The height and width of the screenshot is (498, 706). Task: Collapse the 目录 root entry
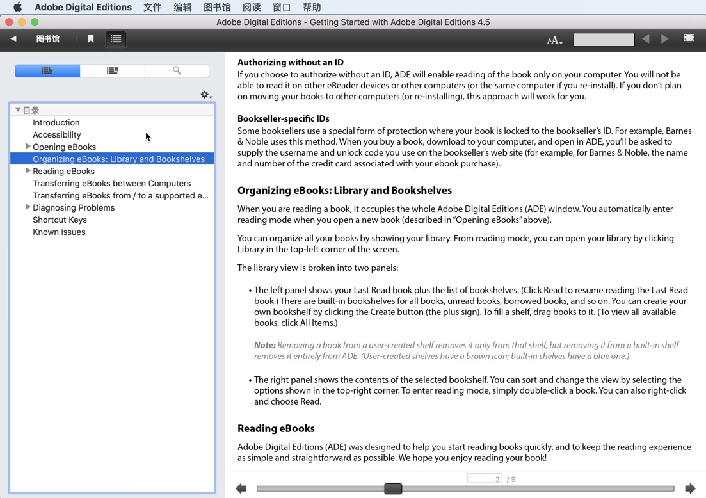pyautogui.click(x=18, y=109)
